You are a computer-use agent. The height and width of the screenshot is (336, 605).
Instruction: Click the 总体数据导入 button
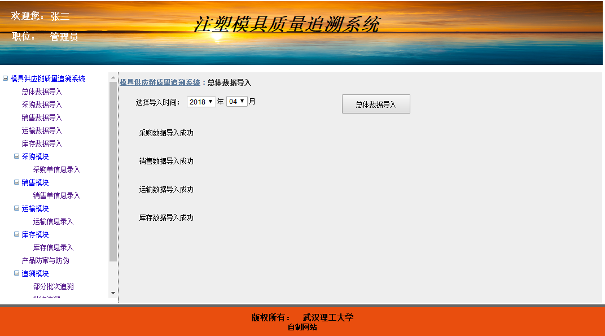pos(376,104)
